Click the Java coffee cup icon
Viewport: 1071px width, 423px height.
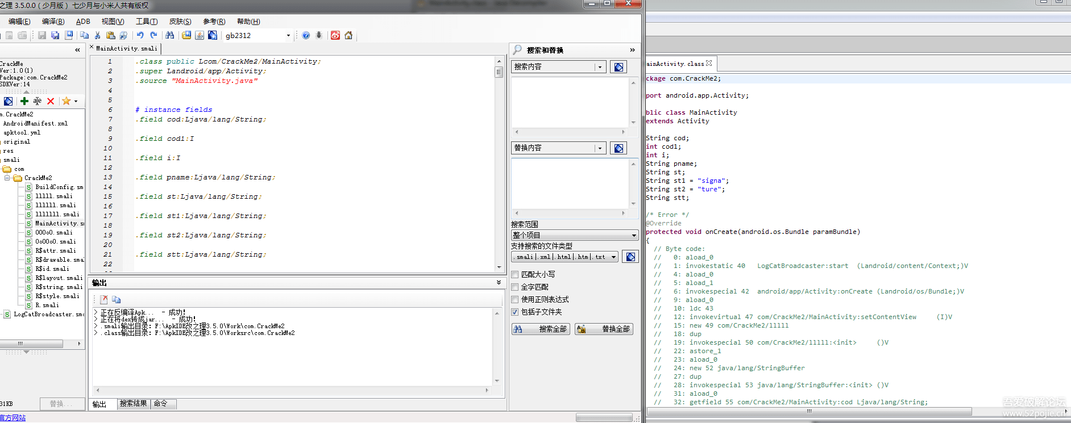(200, 35)
